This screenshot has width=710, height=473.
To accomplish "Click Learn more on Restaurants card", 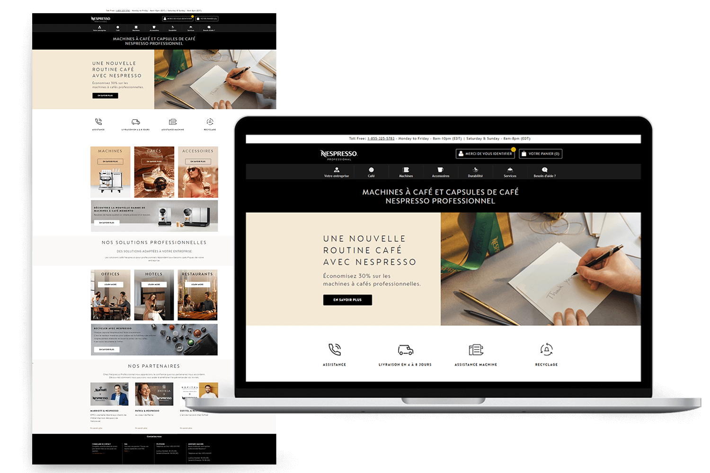I will pos(197,284).
